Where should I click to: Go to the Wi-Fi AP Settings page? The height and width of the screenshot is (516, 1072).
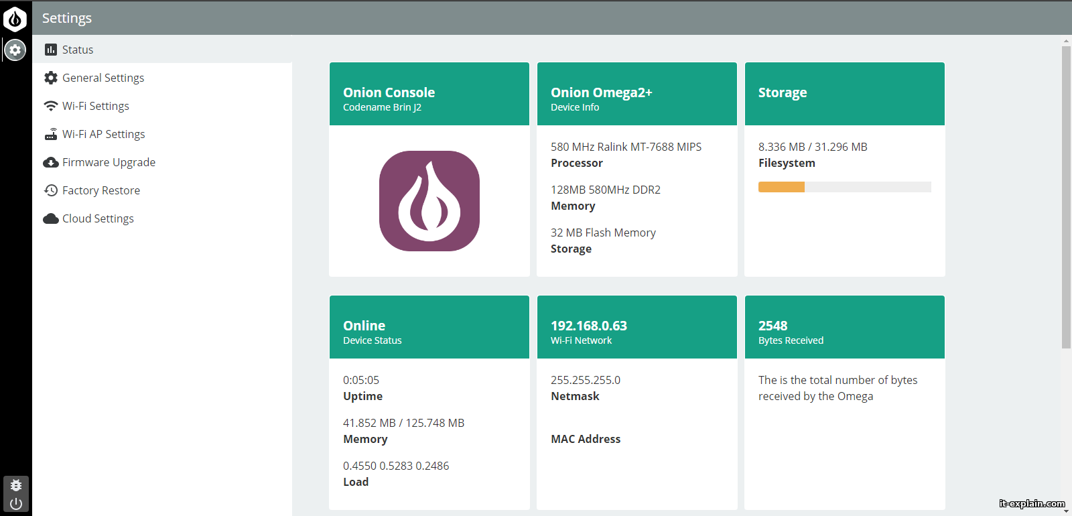[x=103, y=134]
